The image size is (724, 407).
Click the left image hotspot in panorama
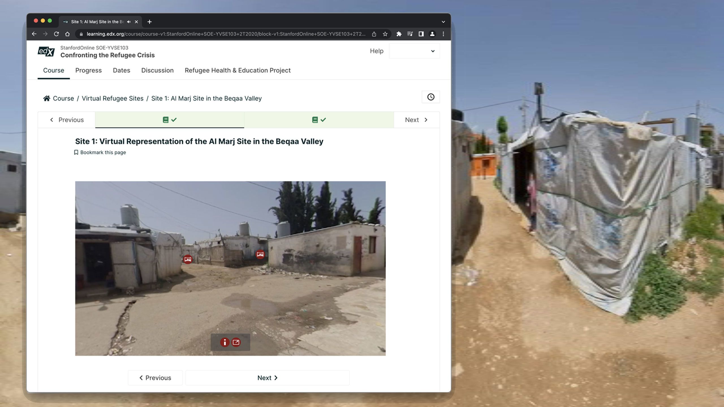pyautogui.click(x=188, y=259)
